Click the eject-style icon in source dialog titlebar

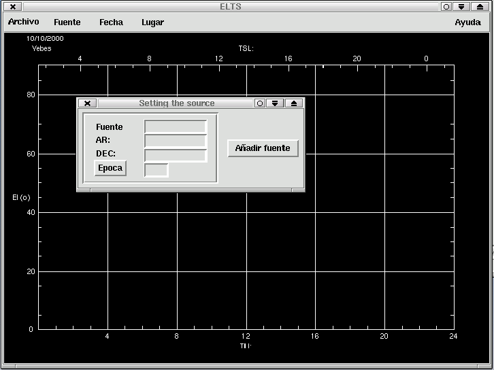(x=293, y=103)
